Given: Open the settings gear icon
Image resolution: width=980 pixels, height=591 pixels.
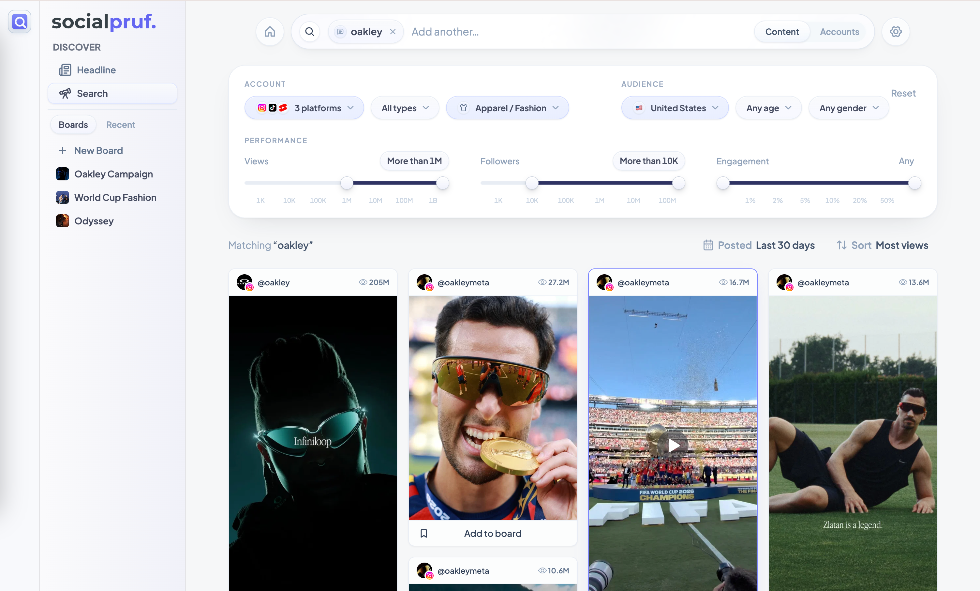Looking at the screenshot, I should 895,32.
